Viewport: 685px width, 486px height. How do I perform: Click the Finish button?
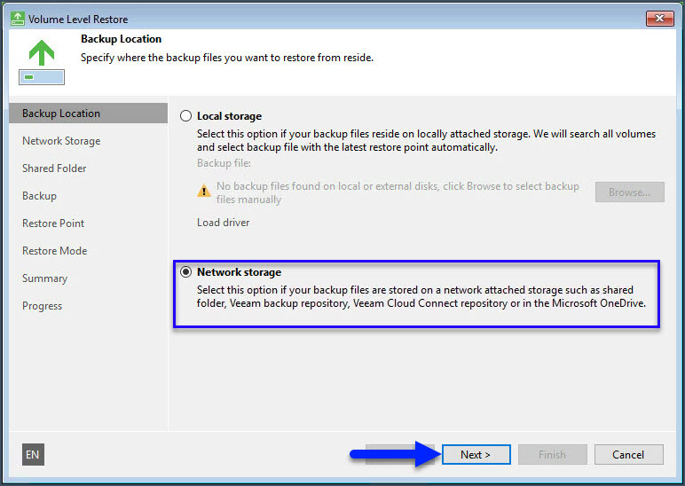coord(551,455)
